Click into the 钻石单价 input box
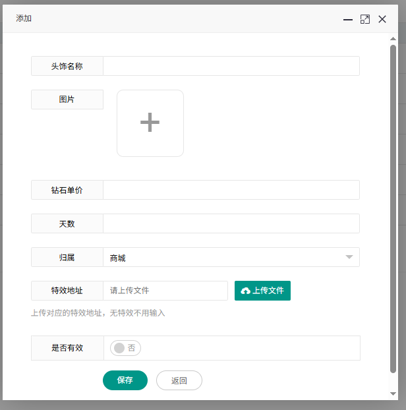The height and width of the screenshot is (410, 406). coord(231,190)
